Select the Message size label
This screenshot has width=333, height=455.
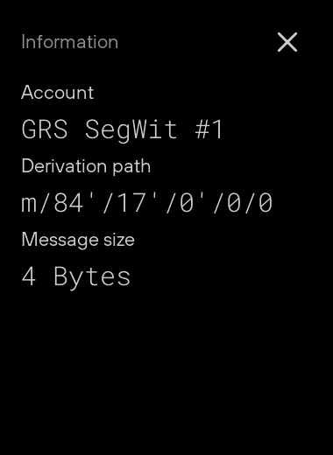pyautogui.click(x=78, y=240)
